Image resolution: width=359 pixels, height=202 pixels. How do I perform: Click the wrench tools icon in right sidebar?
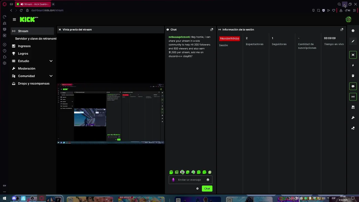pyautogui.click(x=353, y=118)
